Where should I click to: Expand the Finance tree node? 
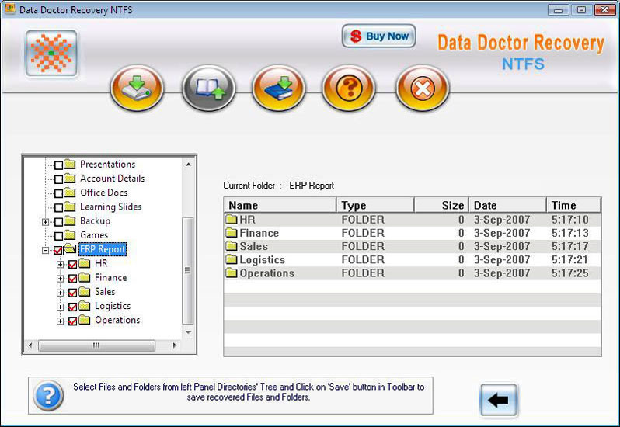tap(60, 279)
